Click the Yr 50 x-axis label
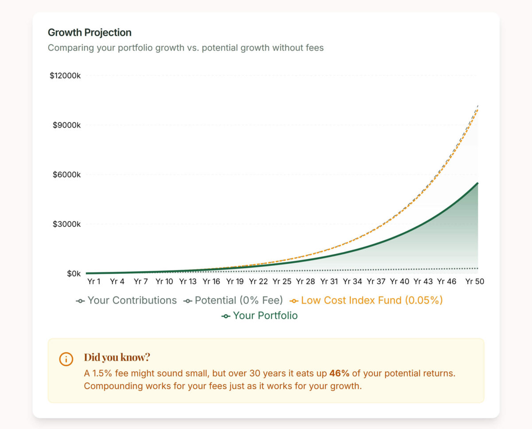 tap(474, 281)
